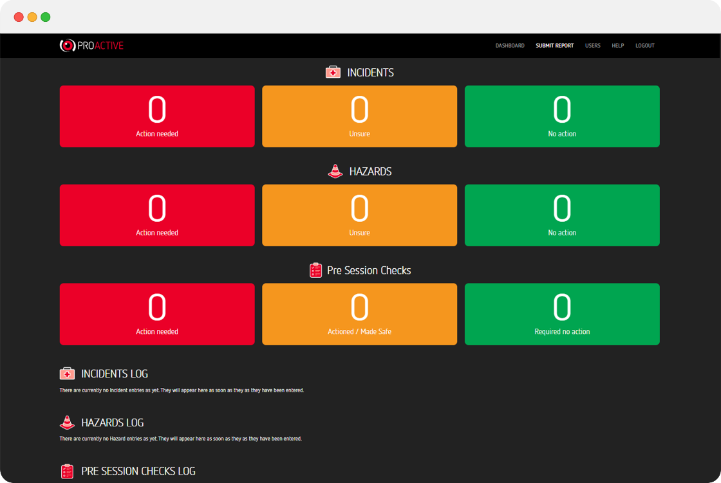The image size is (721, 483).
Task: Open the Actioned / Made Safe card
Action: coord(360,314)
